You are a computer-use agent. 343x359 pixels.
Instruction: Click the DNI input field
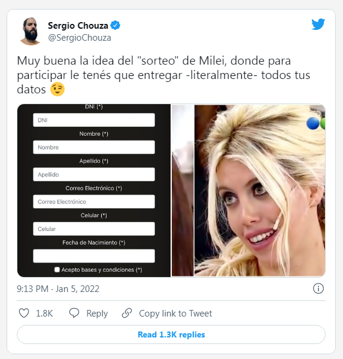(x=94, y=120)
